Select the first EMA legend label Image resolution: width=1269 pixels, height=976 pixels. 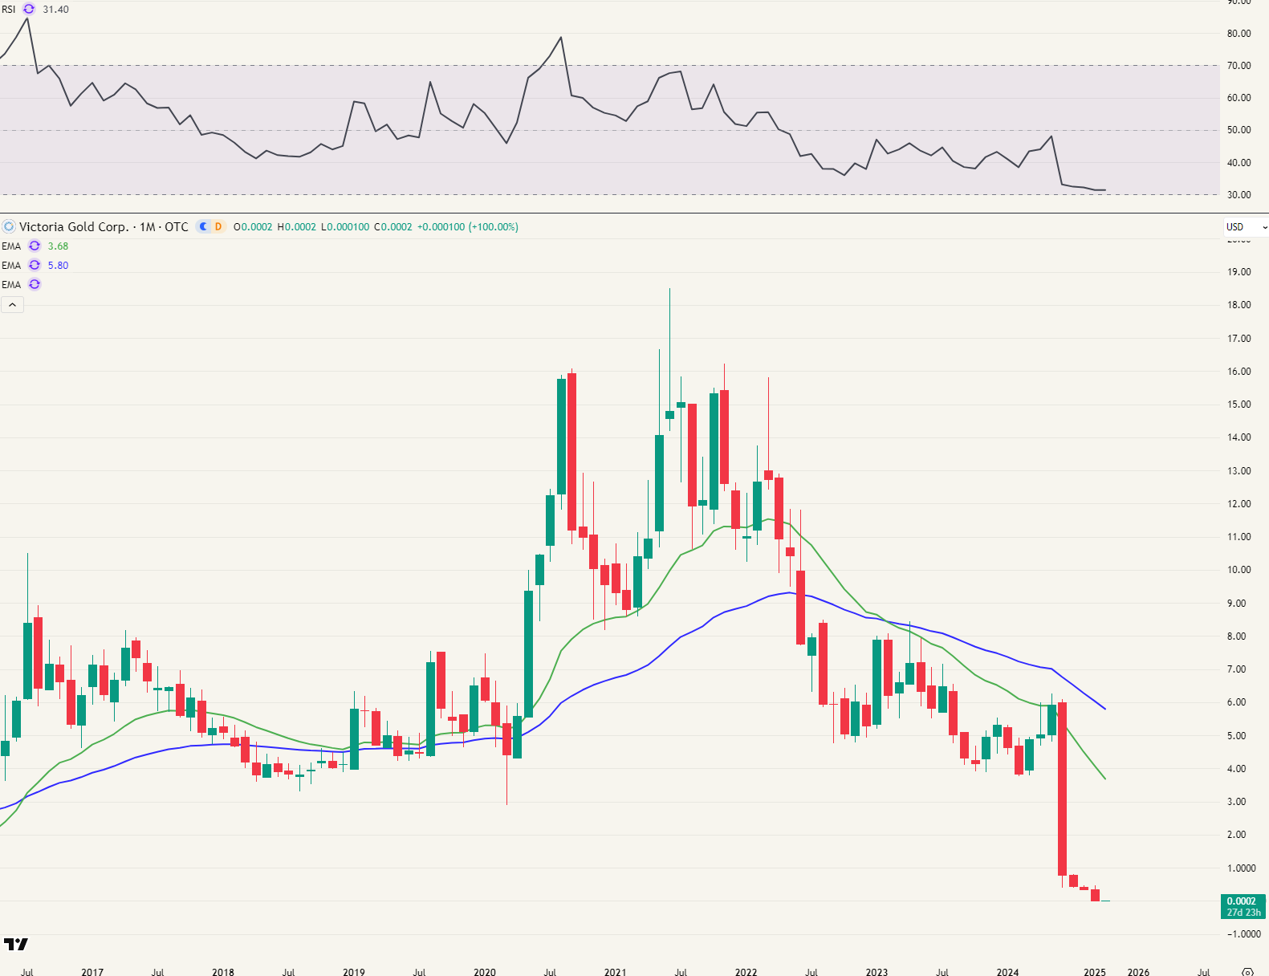click(x=11, y=246)
